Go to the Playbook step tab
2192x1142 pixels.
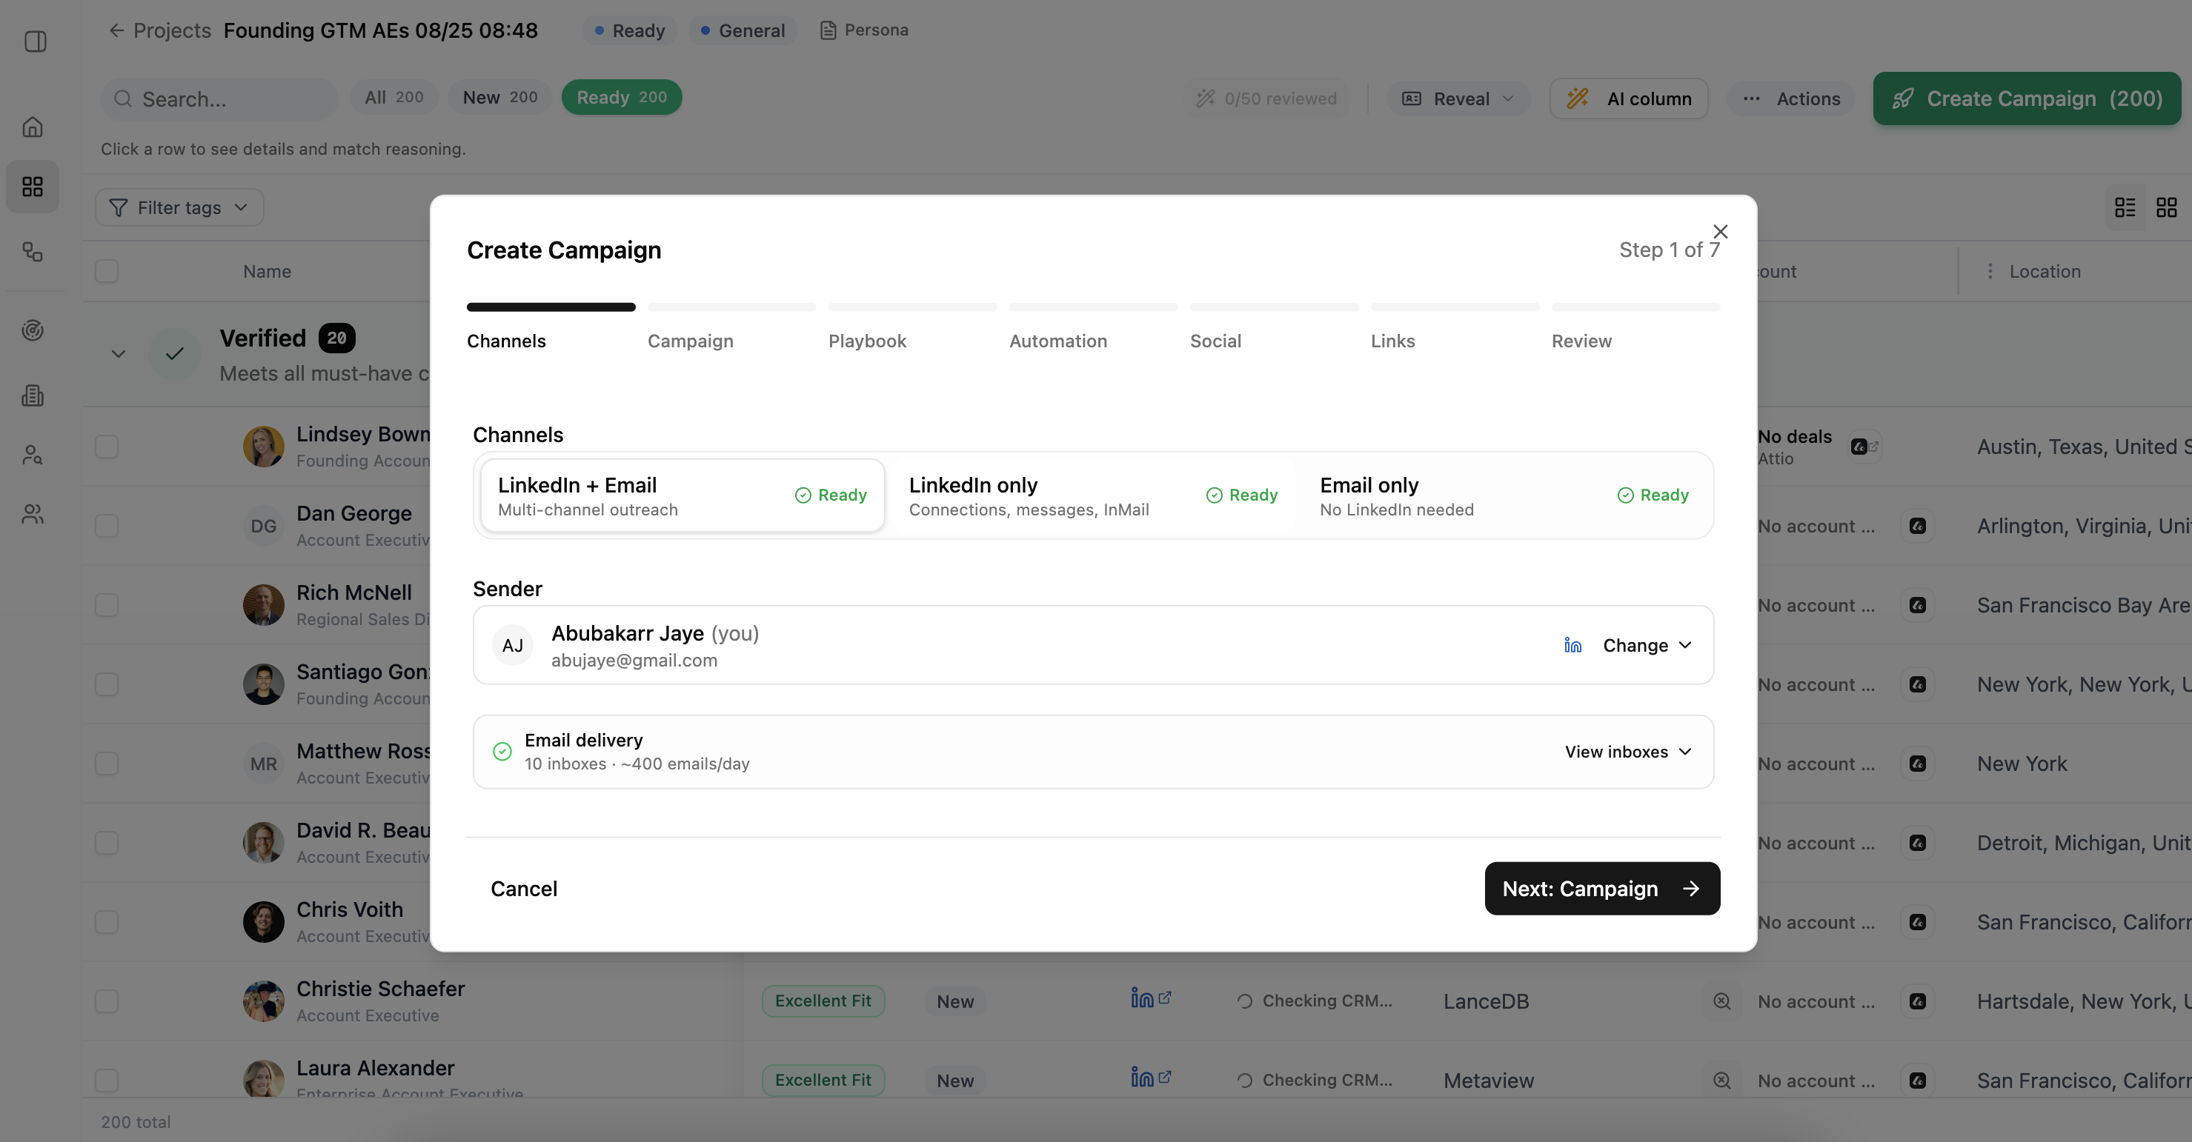[x=867, y=341]
